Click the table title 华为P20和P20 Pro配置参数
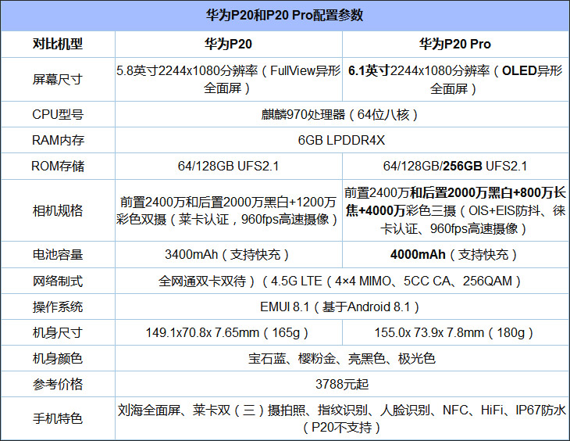The height and width of the screenshot is (441, 570). click(x=285, y=16)
